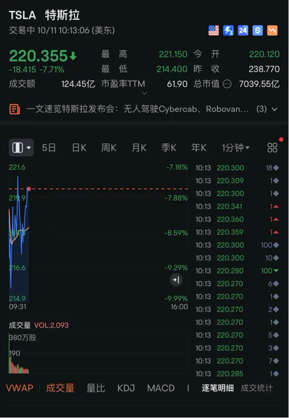Select the 量比 indicator tab
Screen dimensions: 289x418
96,388
